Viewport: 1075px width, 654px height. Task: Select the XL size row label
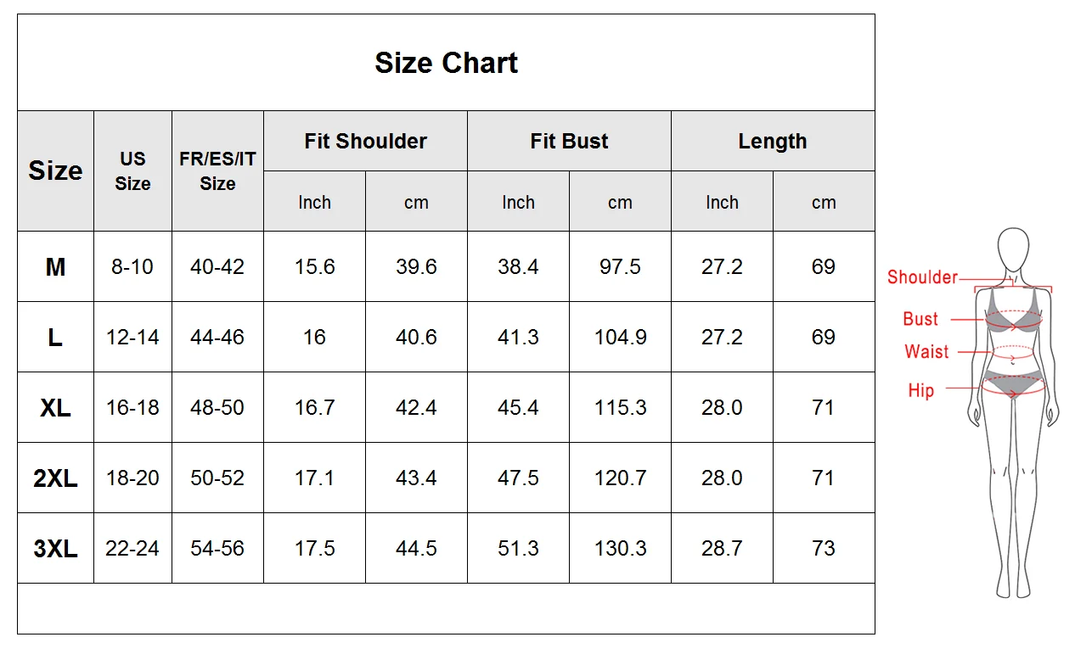(x=55, y=408)
